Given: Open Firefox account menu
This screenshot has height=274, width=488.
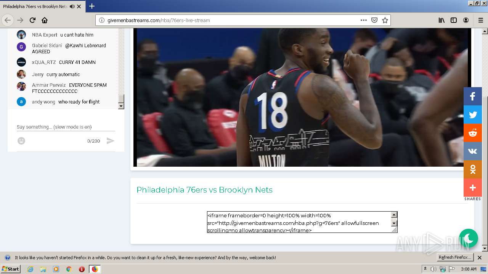Looking at the screenshot, I should click(466, 20).
